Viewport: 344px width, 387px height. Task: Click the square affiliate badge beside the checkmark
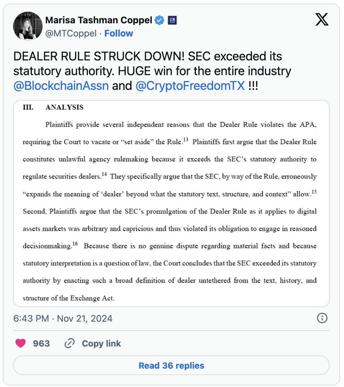[x=172, y=20]
